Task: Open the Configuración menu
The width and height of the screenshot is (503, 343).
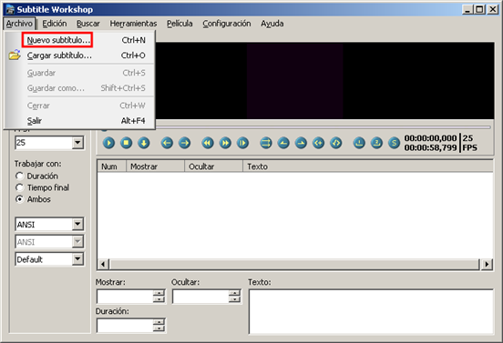Action: click(227, 24)
